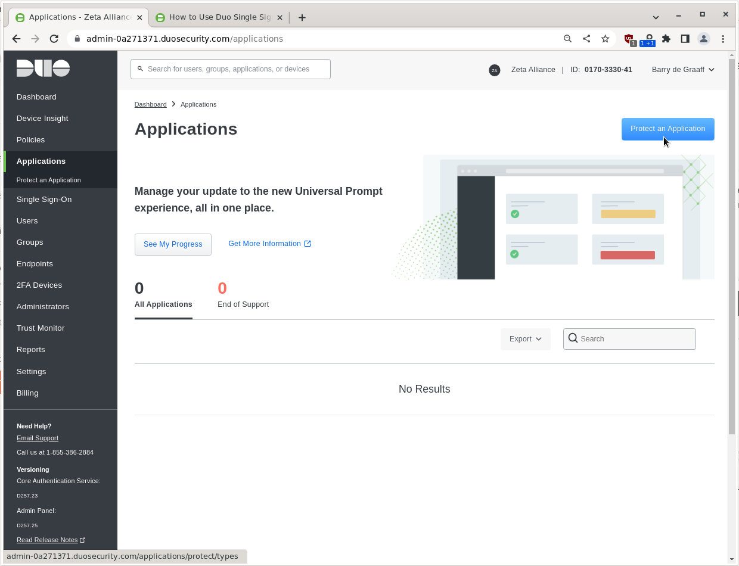Open Dashboard in the sidebar
The width and height of the screenshot is (739, 566).
click(x=36, y=97)
